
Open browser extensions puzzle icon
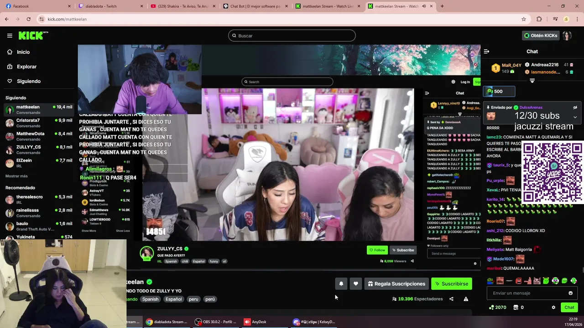pyautogui.click(x=539, y=19)
